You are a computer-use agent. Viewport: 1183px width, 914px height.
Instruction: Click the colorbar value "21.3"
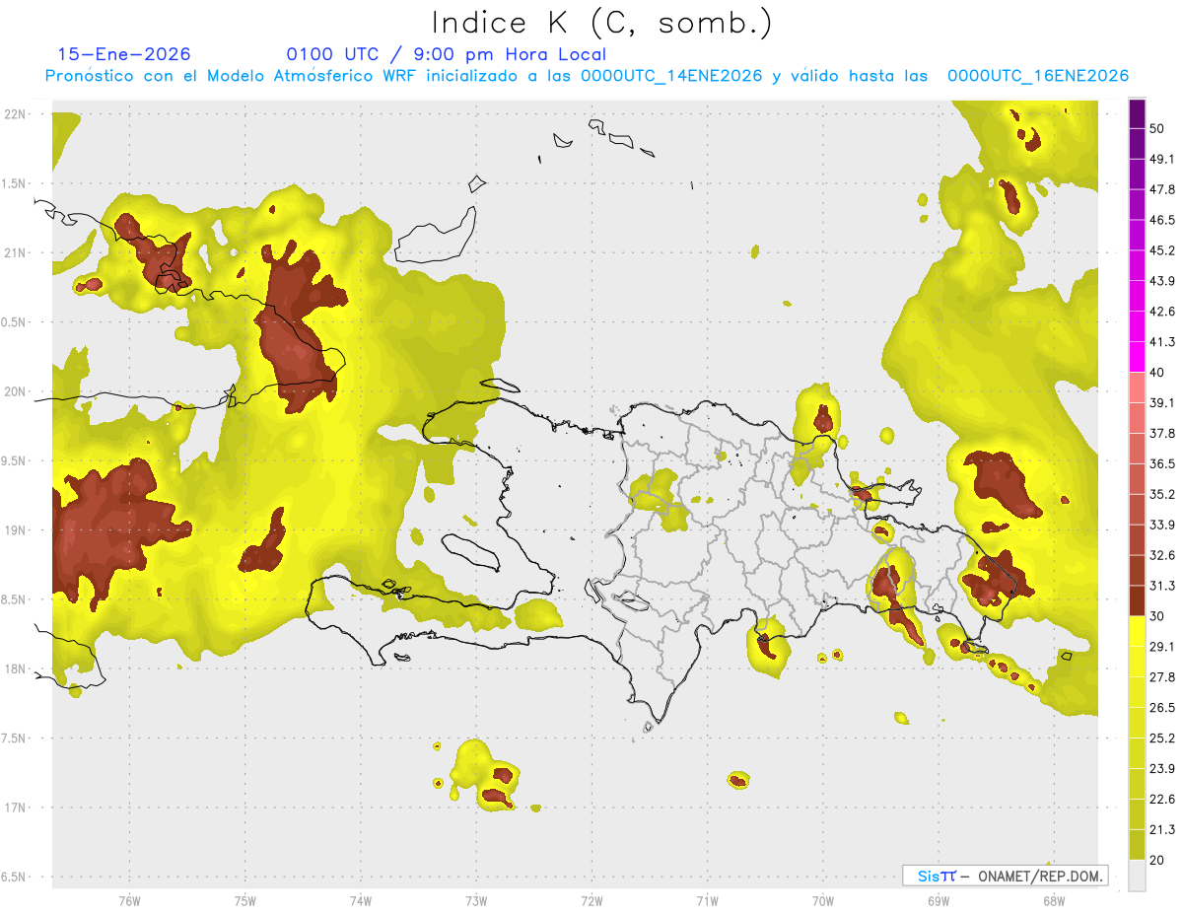(1162, 829)
